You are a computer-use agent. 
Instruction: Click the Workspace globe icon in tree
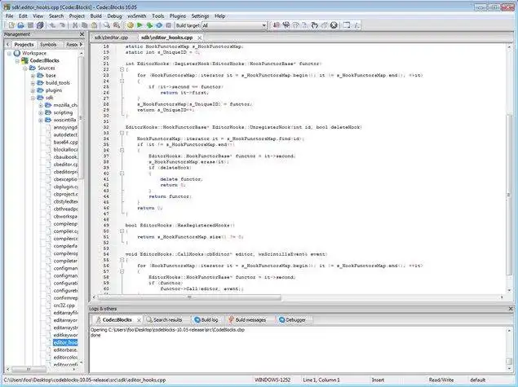click(17, 53)
